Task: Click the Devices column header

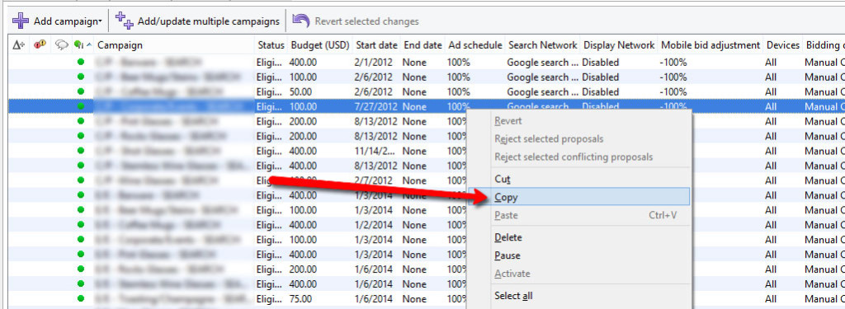Action: (783, 45)
